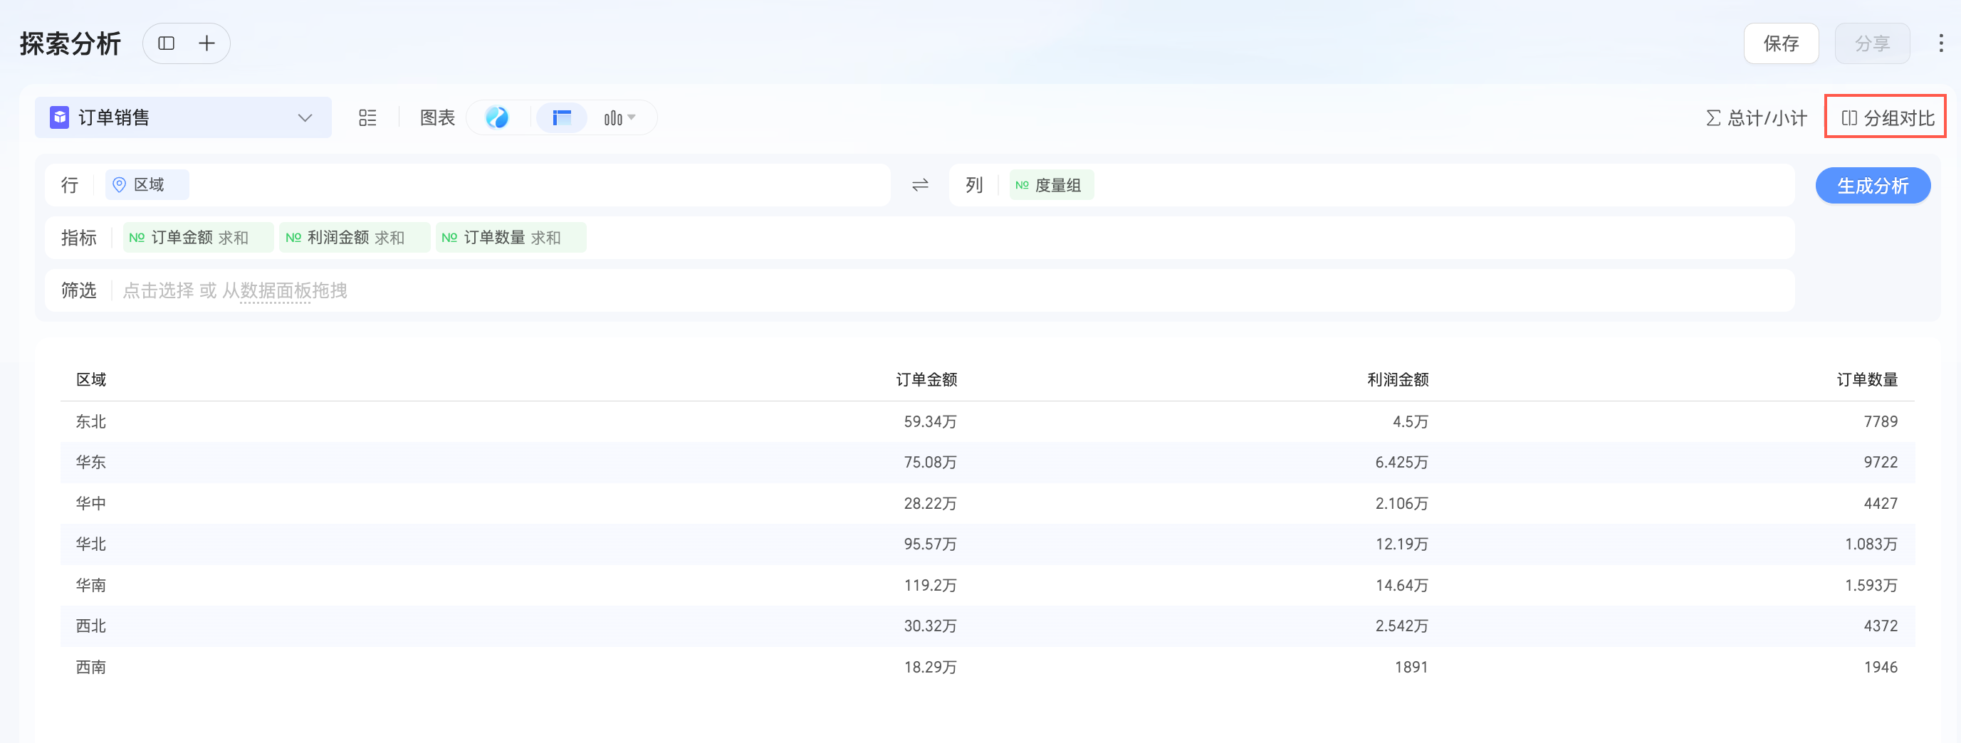Click 生成分析 button

1873,186
